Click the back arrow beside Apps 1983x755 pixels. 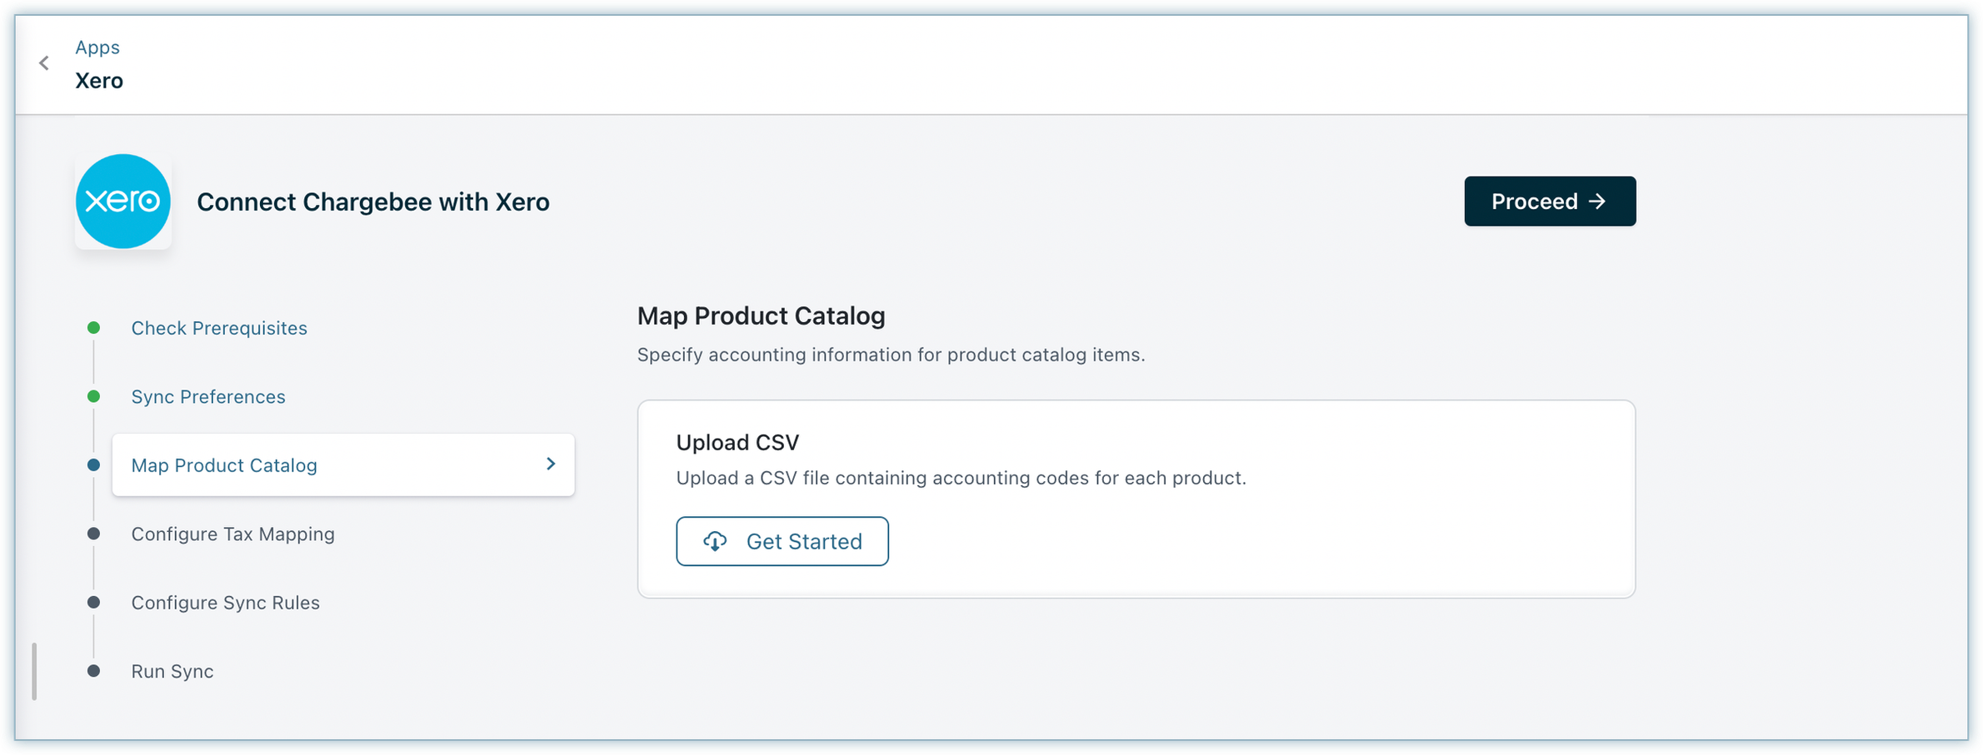click(44, 63)
